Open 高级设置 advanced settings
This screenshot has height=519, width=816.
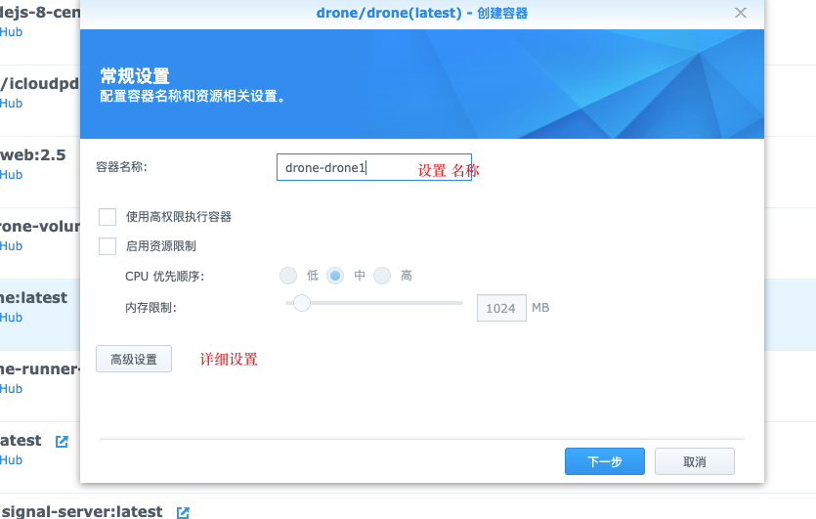[x=134, y=359]
